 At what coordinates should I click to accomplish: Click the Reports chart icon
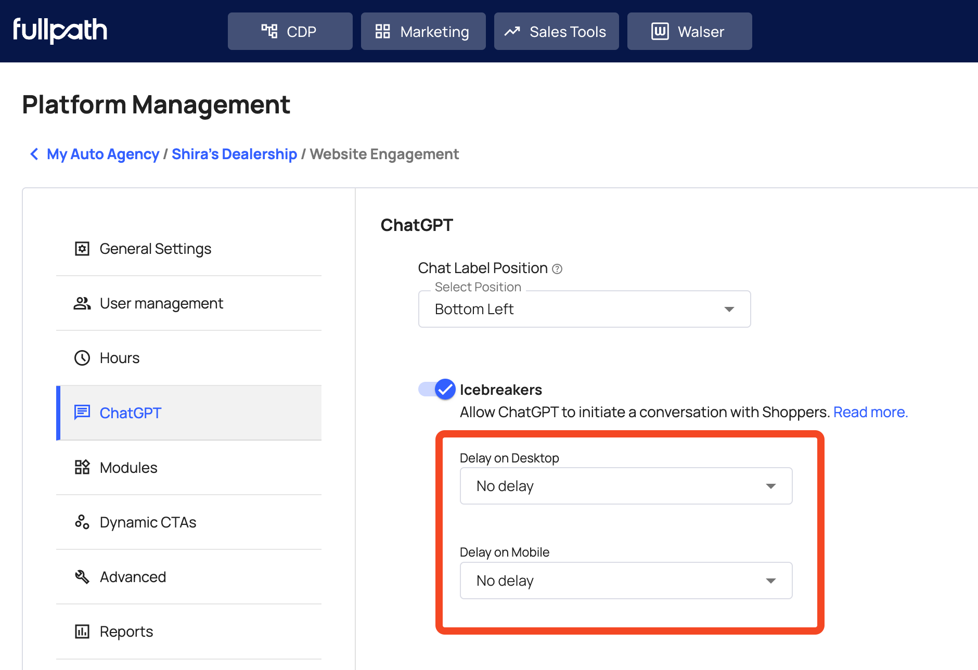pos(82,632)
